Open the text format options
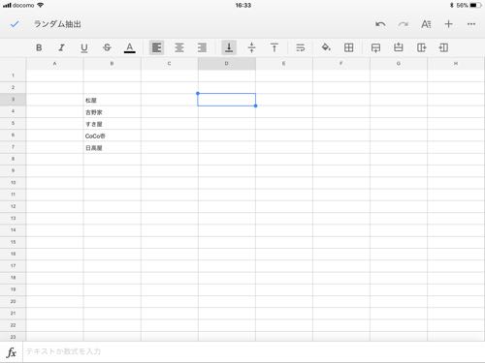This screenshot has height=363, width=485. click(426, 24)
